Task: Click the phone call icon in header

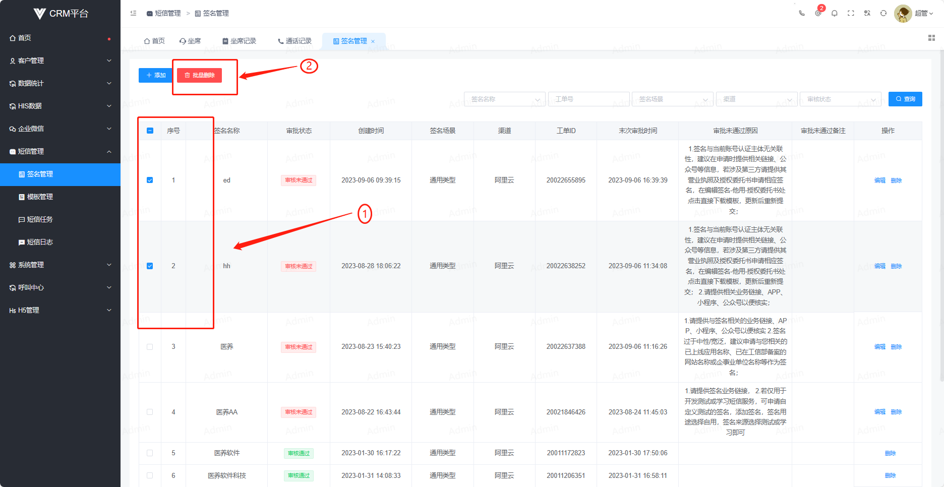Action: 802,14
